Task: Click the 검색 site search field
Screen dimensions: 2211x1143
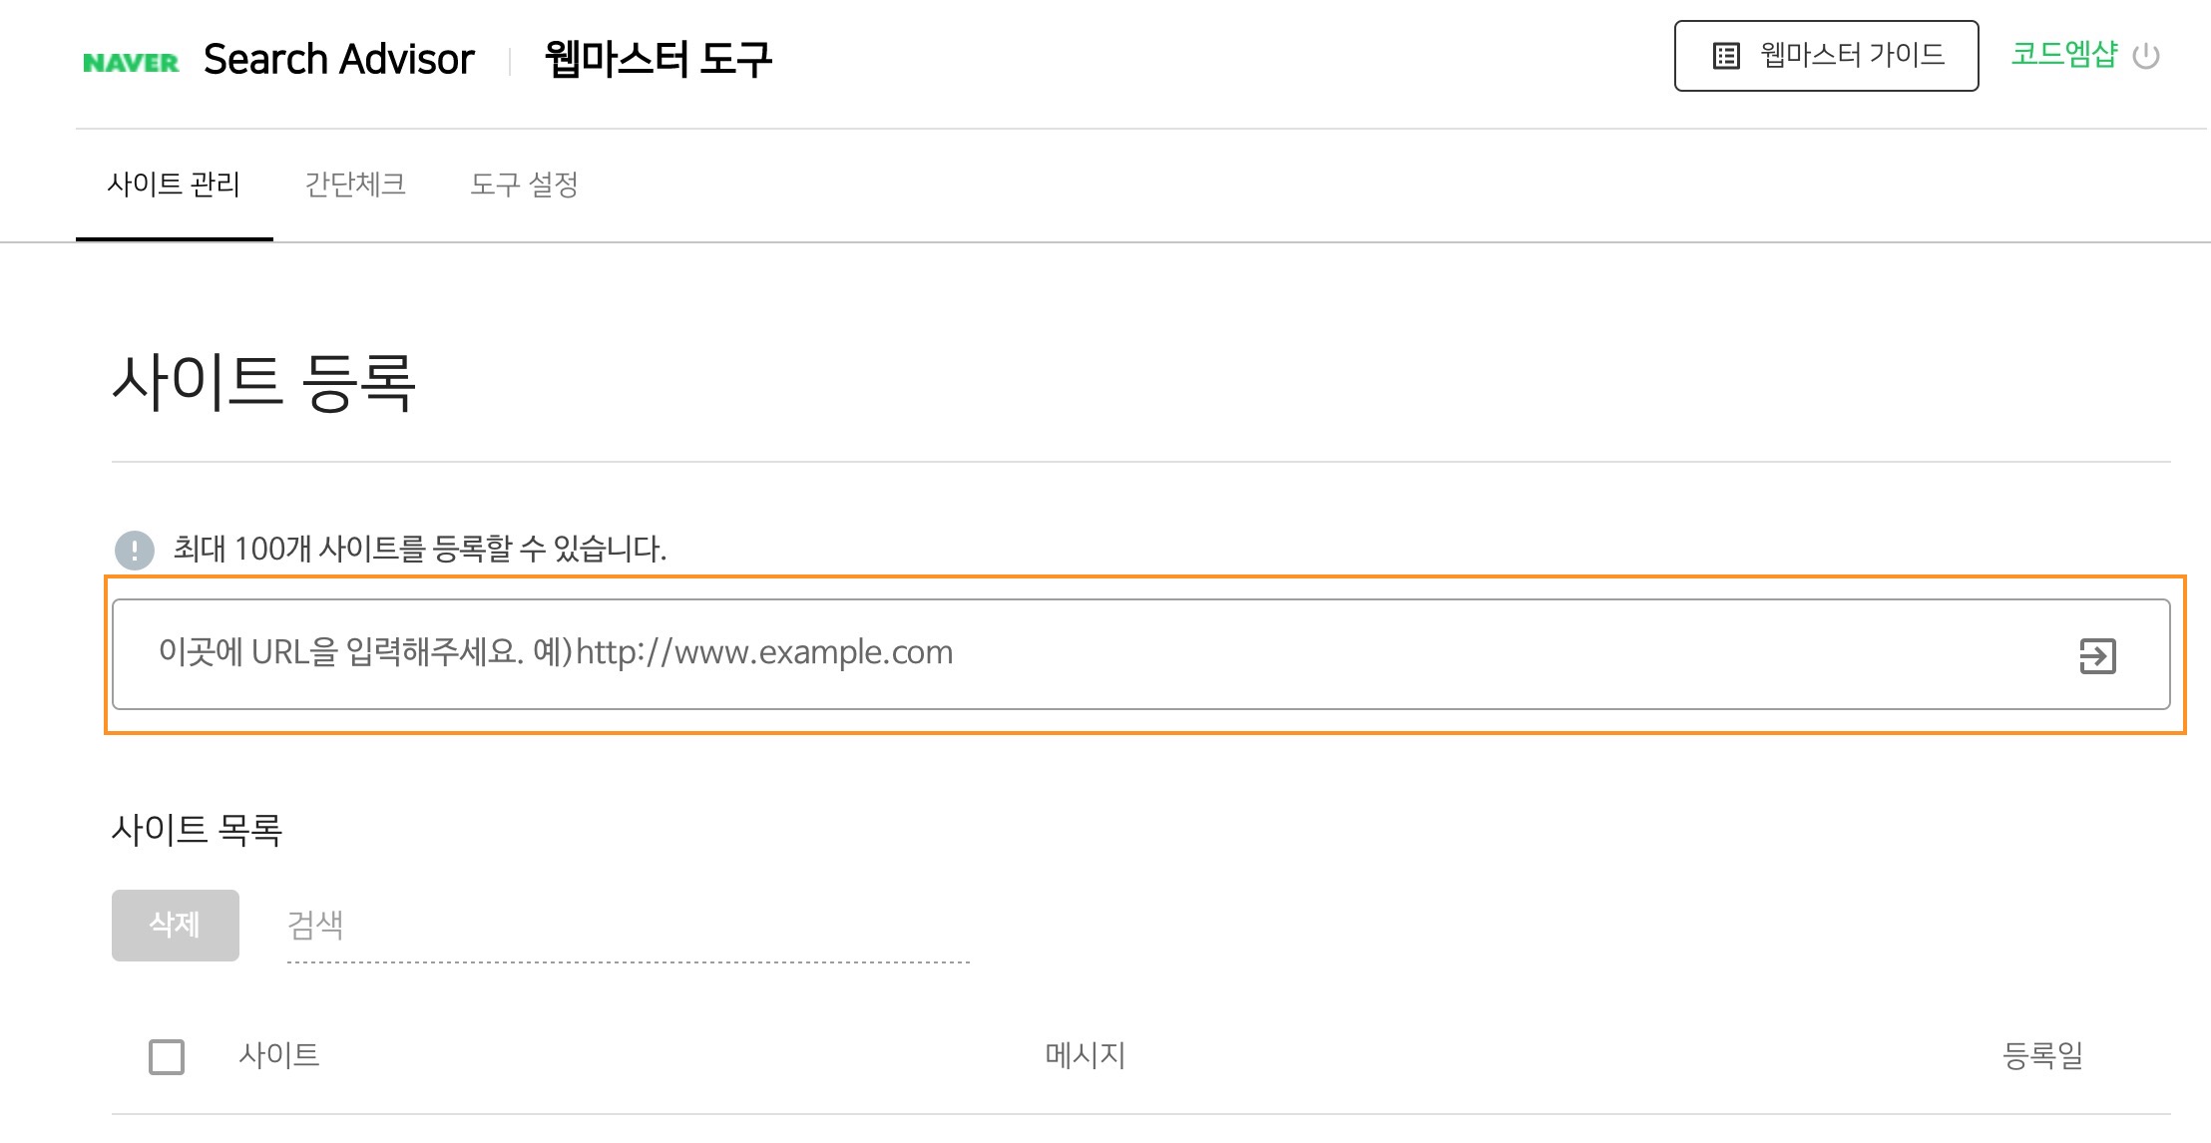Action: tap(629, 926)
